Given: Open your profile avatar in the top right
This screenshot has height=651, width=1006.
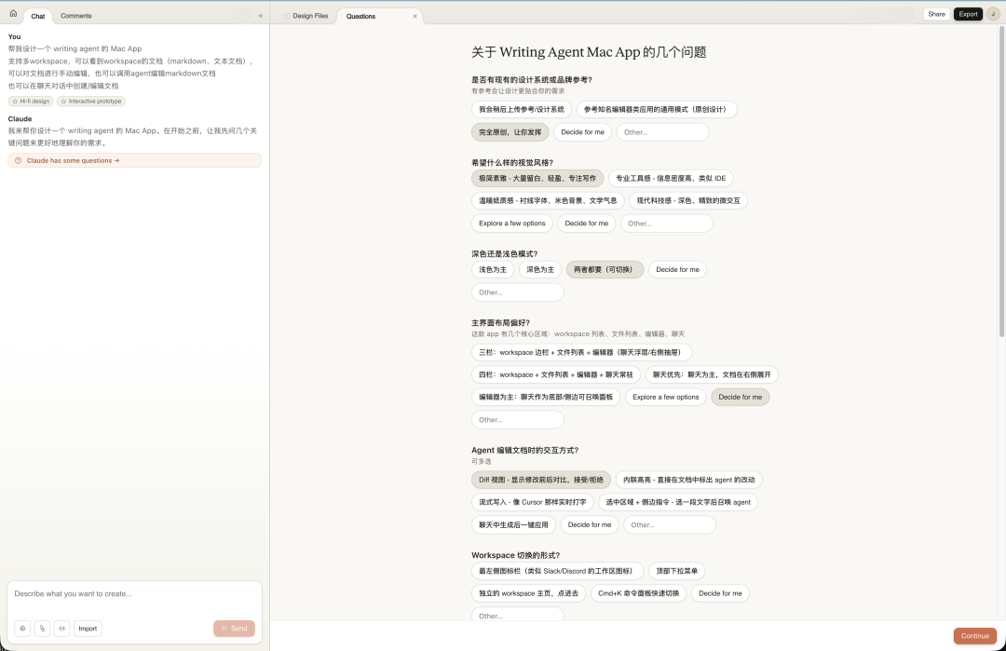Looking at the screenshot, I should [x=993, y=14].
